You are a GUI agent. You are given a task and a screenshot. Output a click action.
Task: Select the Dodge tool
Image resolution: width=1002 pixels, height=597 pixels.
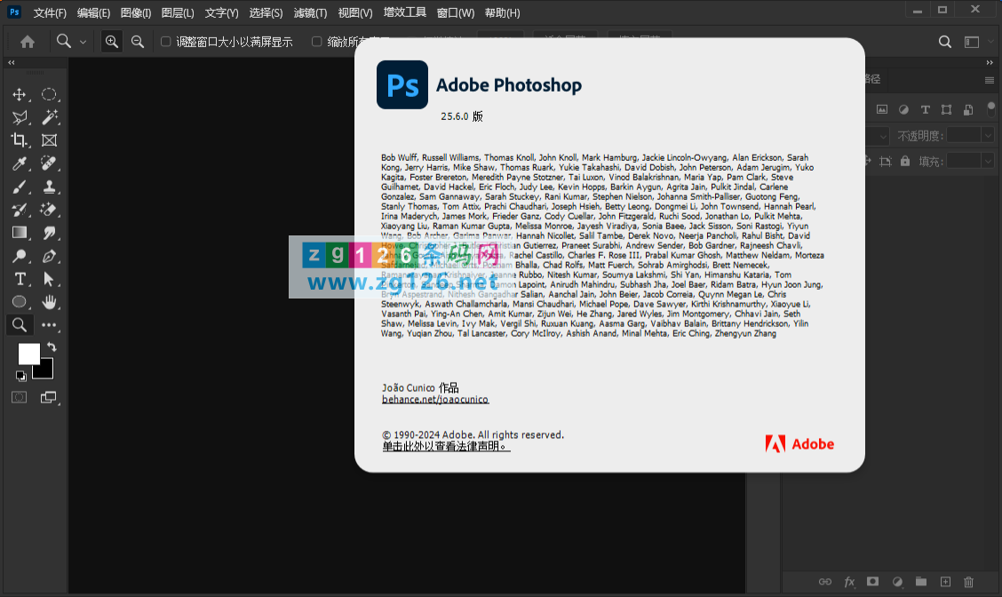tap(20, 256)
